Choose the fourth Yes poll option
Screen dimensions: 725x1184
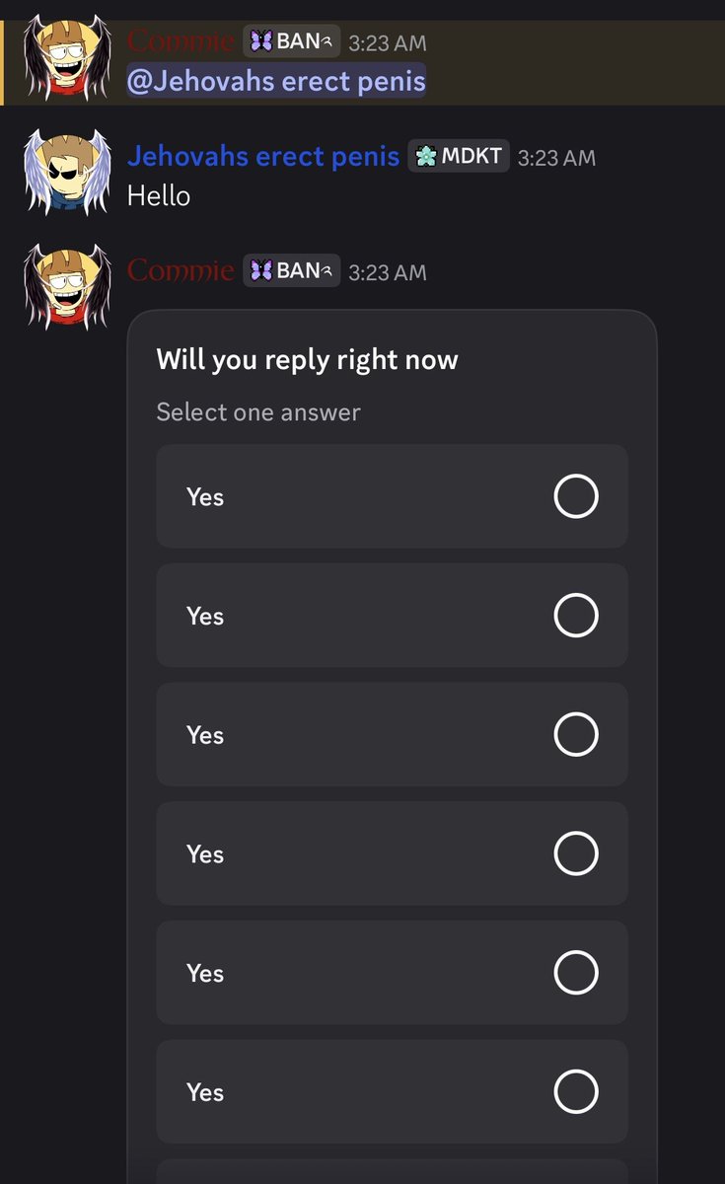coord(392,853)
